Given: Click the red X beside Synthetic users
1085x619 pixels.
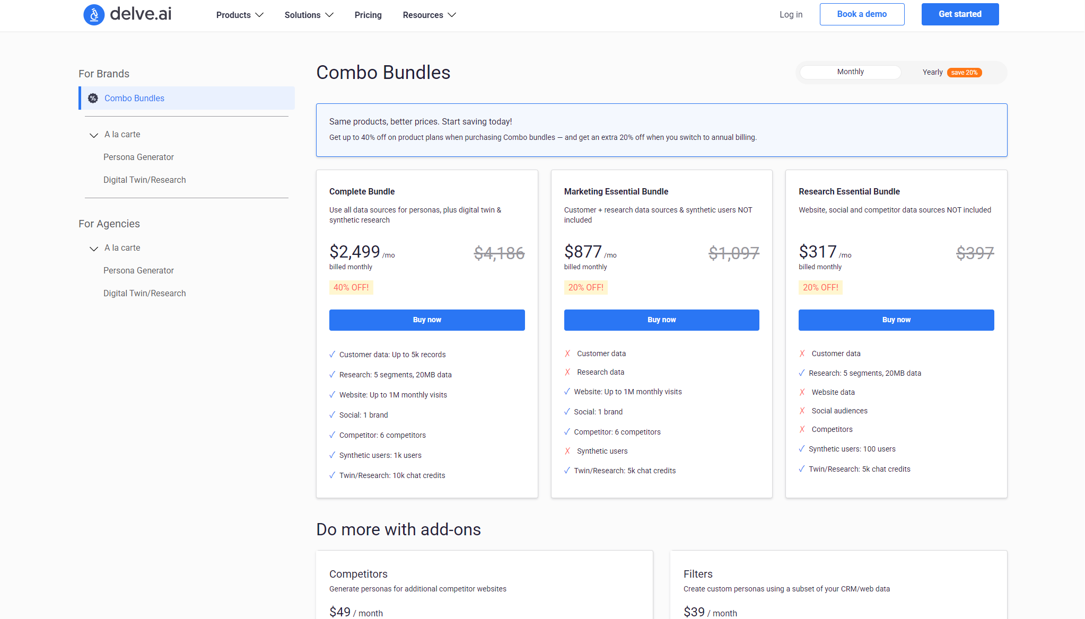Looking at the screenshot, I should pos(567,451).
